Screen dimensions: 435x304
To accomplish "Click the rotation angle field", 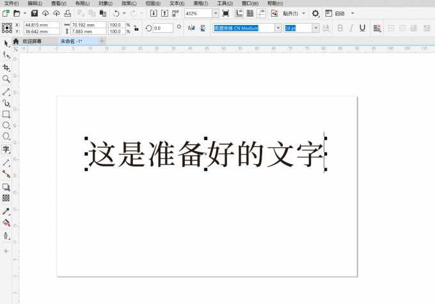I will click(x=163, y=28).
